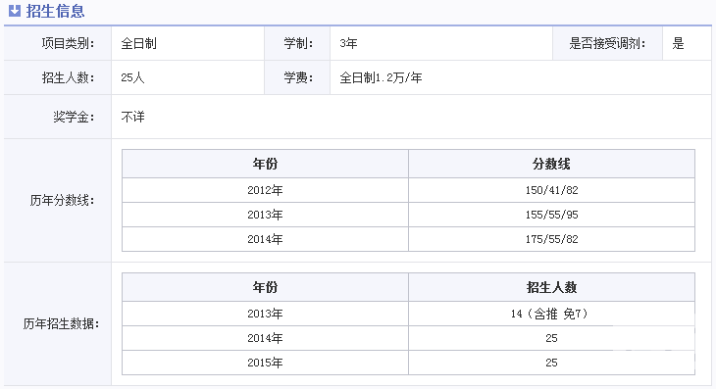Select the 2014 score line 175/55/82
The height and width of the screenshot is (389, 716).
[x=551, y=239]
